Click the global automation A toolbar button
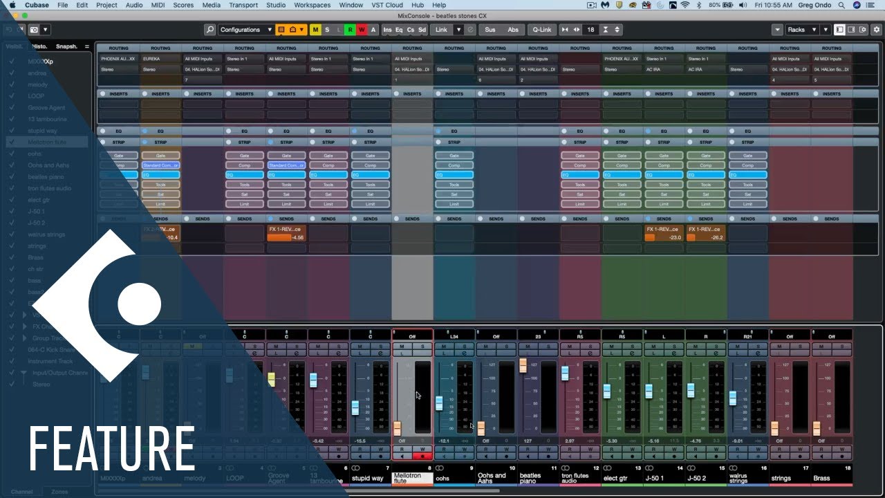This screenshot has width=885, height=498. click(x=373, y=30)
